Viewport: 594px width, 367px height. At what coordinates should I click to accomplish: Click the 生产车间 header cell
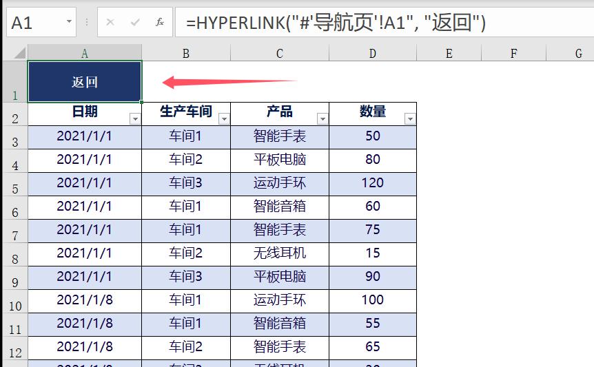pos(186,114)
